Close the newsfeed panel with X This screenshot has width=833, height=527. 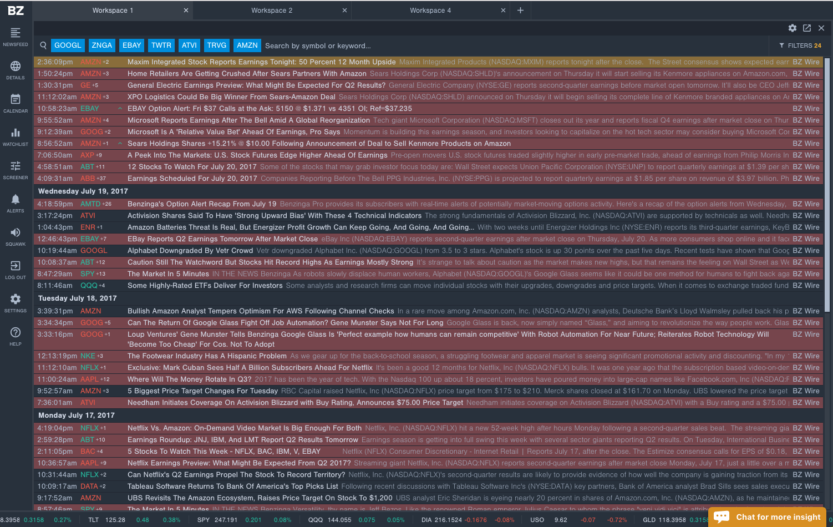point(821,28)
